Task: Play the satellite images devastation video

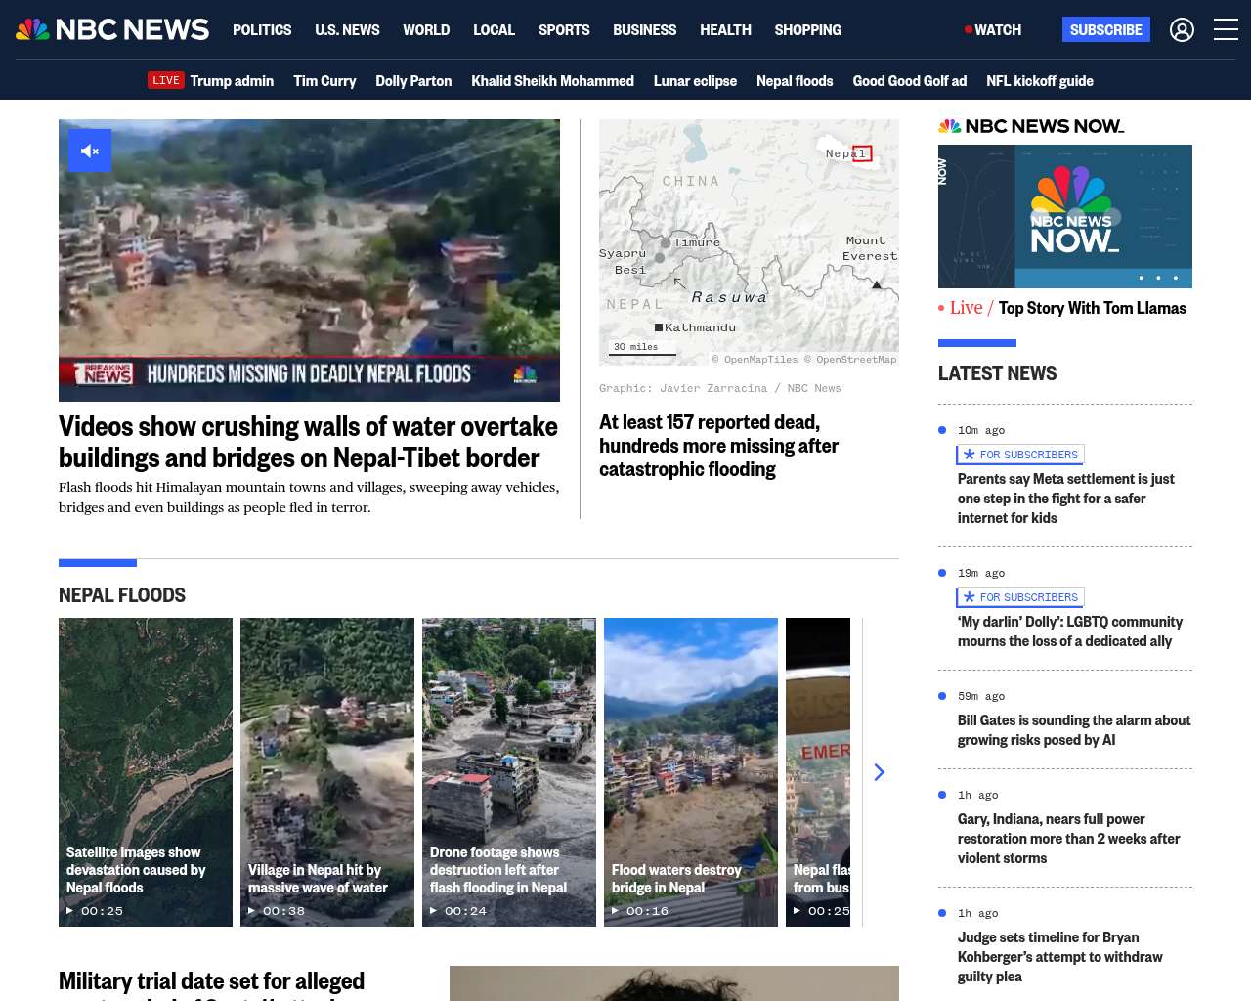Action: point(146,772)
